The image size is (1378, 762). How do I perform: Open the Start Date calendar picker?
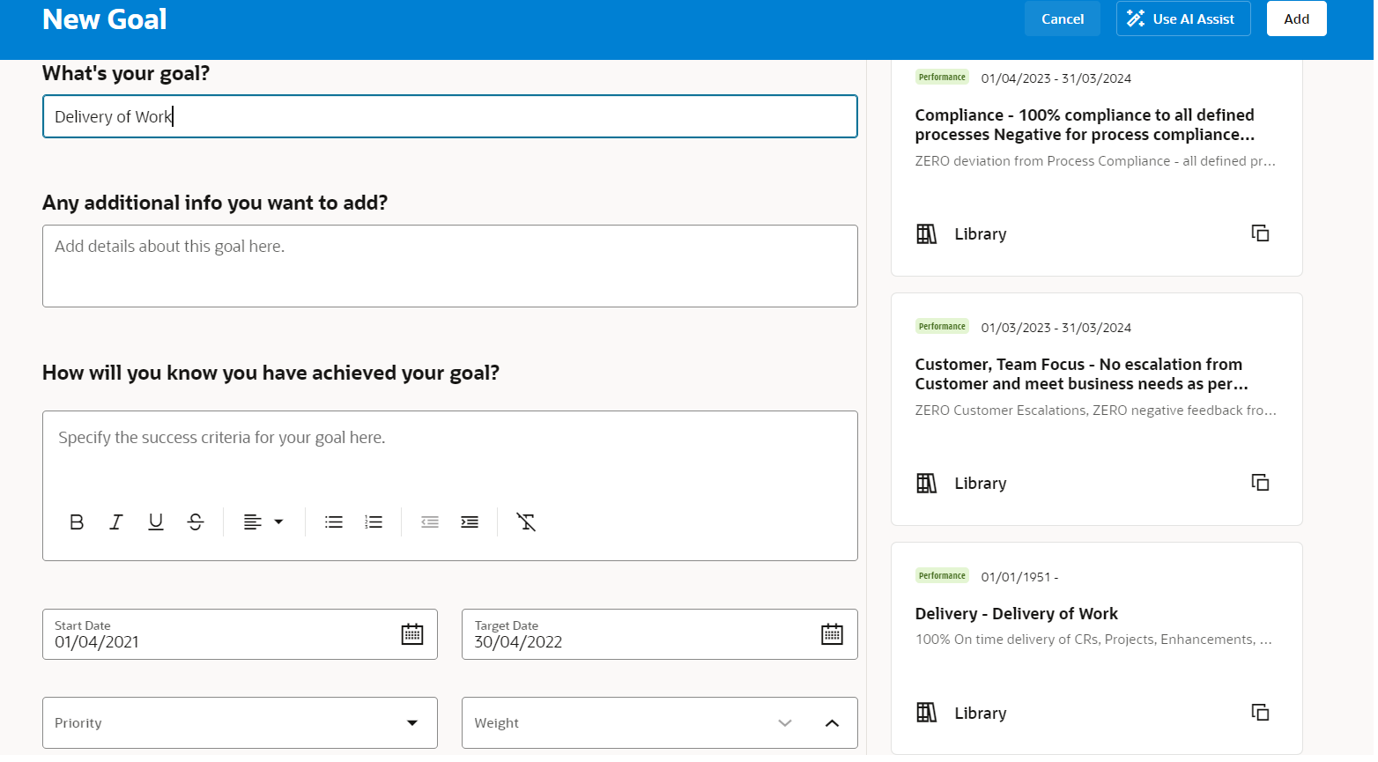411,633
